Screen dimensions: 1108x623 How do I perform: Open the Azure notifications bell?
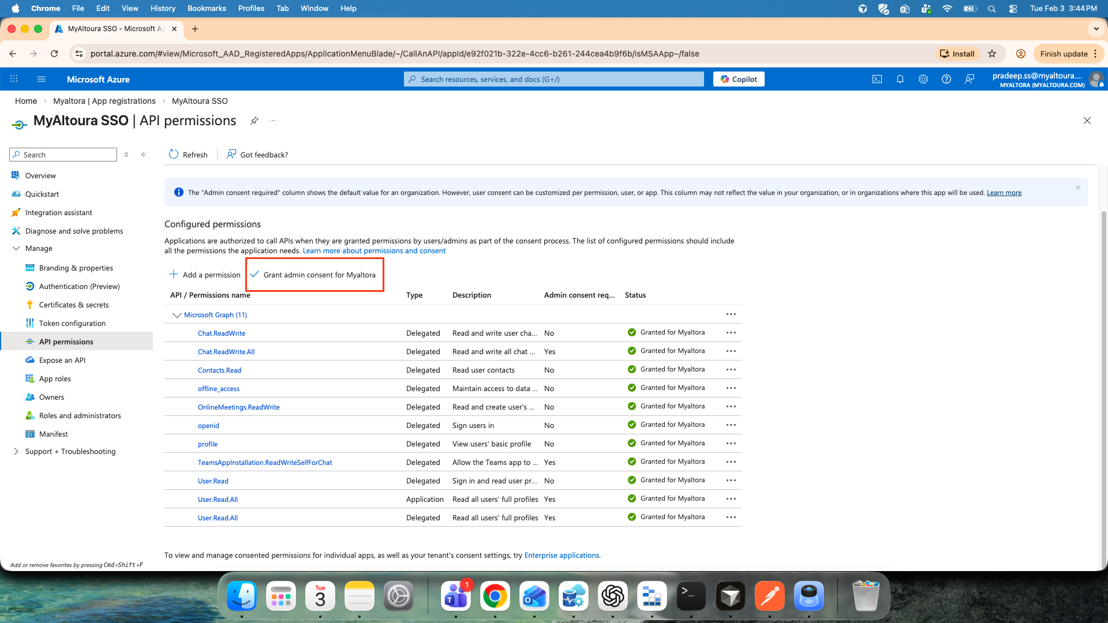pyautogui.click(x=900, y=79)
